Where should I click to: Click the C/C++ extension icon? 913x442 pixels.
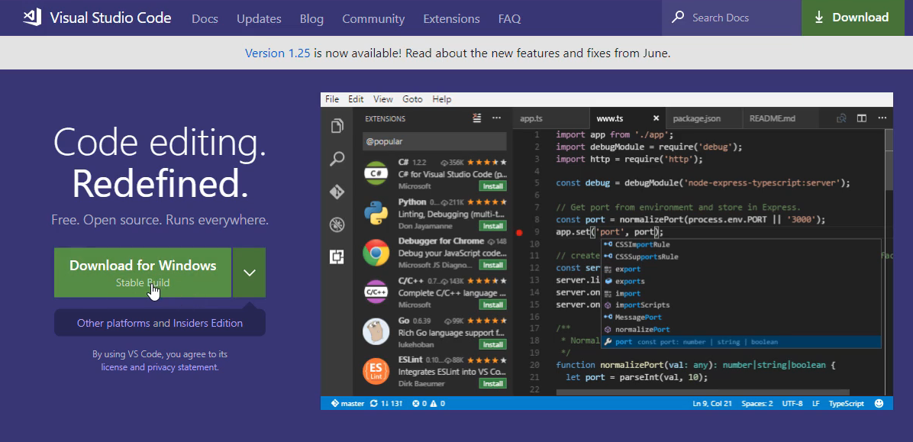pyautogui.click(x=376, y=292)
